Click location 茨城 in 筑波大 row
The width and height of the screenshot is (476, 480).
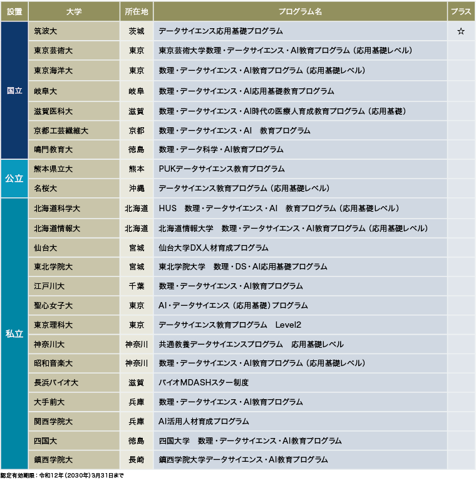[x=137, y=31]
